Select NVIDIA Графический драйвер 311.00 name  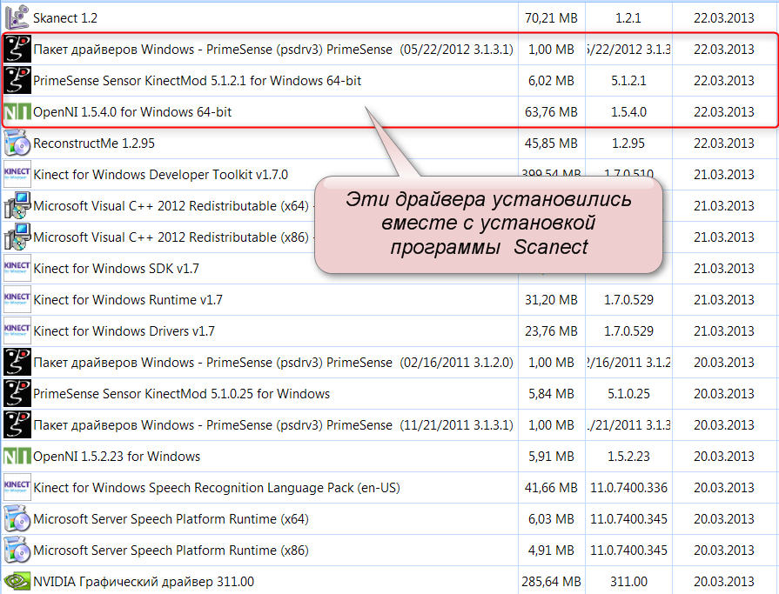[144, 581]
